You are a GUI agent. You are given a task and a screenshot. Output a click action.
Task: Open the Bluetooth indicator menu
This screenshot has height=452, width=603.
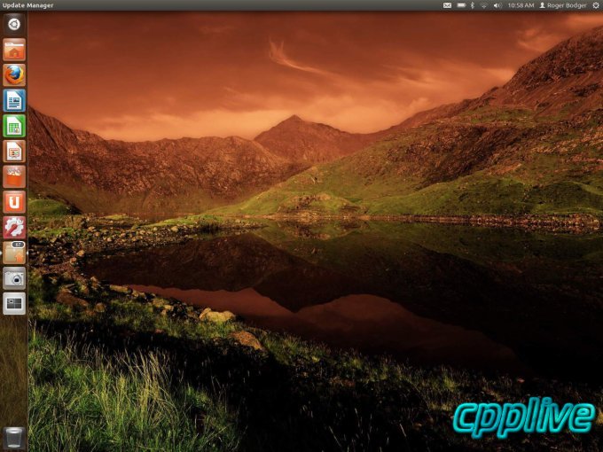click(473, 5)
